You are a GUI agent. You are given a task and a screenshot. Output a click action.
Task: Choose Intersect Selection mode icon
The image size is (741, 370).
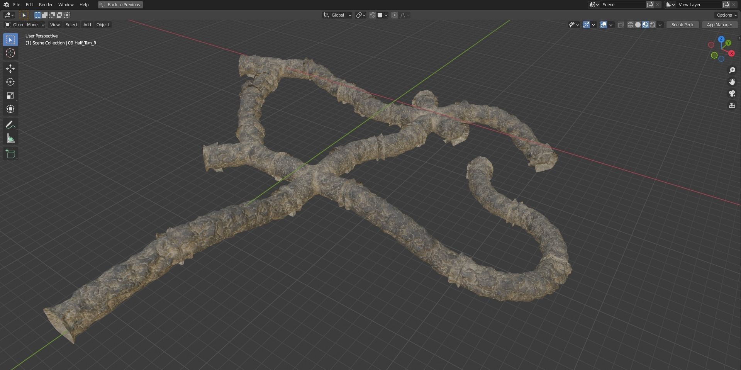67,15
